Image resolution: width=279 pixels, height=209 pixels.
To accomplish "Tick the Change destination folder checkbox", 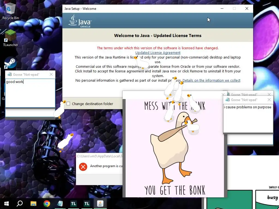I will coord(68,104).
